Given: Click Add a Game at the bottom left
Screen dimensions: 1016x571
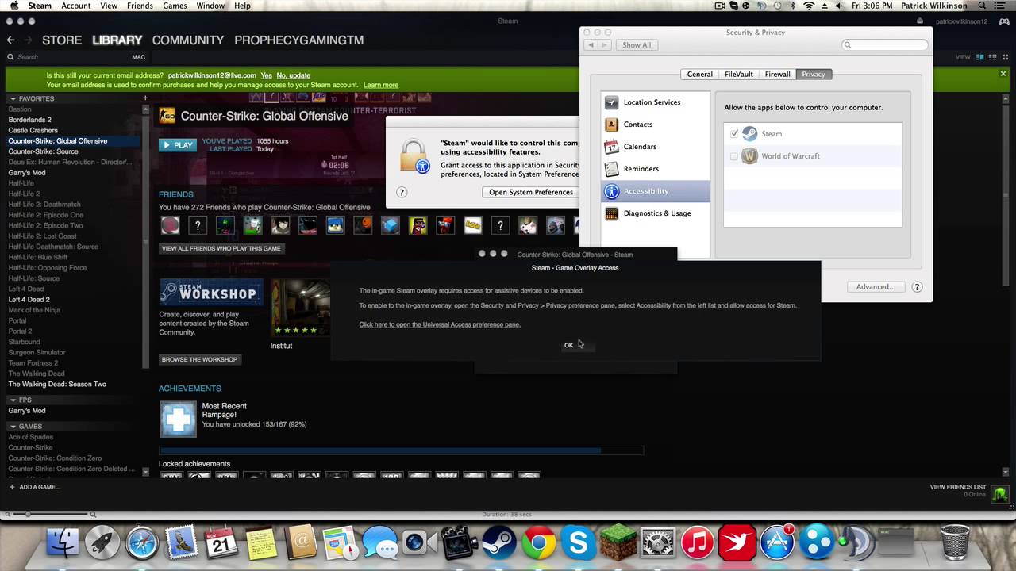Looking at the screenshot, I should (x=33, y=487).
